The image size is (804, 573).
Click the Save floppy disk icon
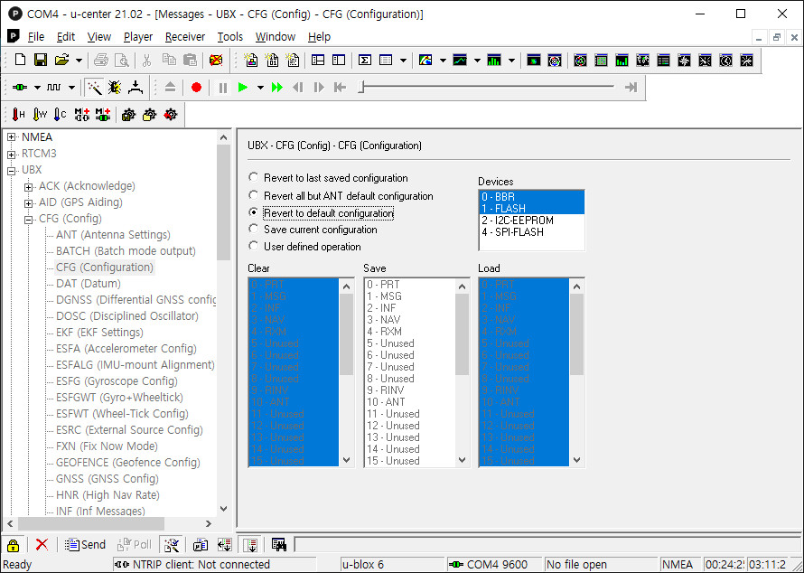click(41, 60)
